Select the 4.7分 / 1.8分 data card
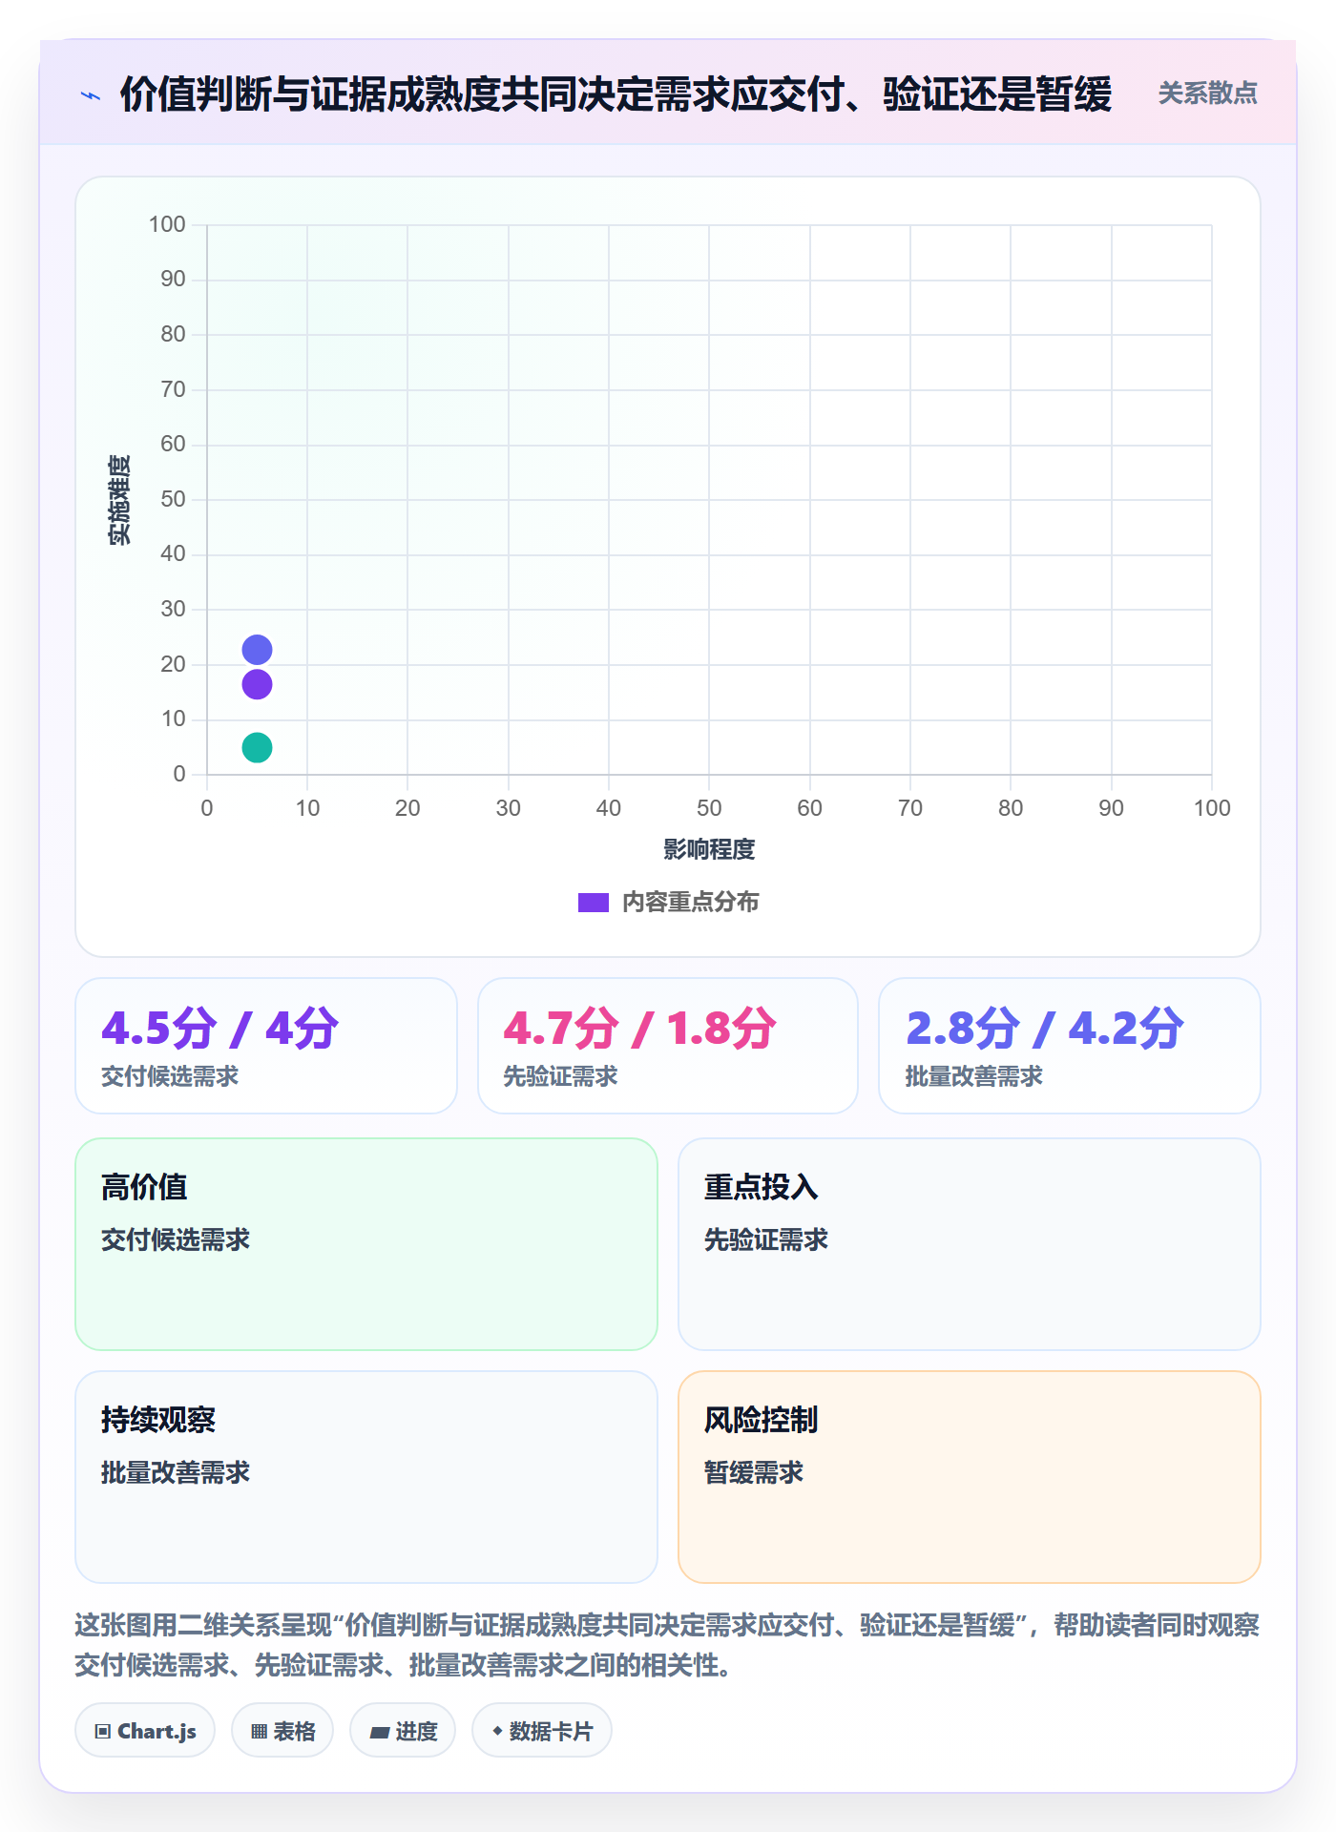The height and width of the screenshot is (1832, 1336). (x=668, y=1046)
